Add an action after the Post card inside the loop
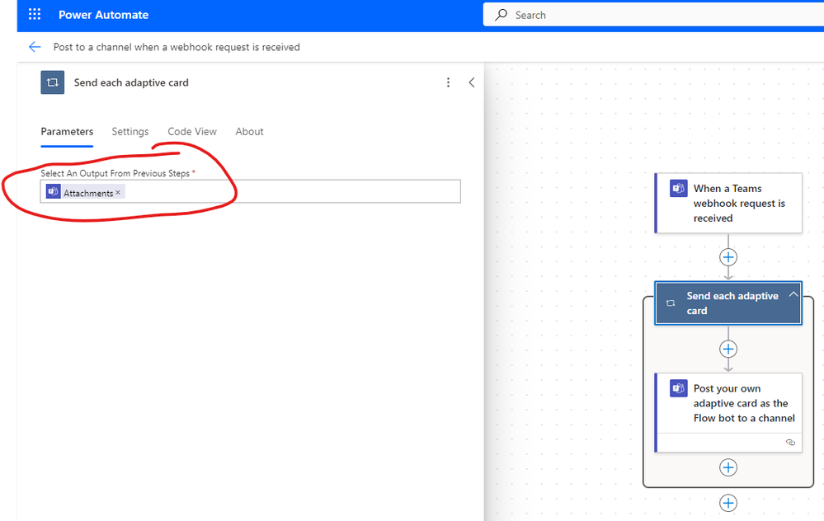The height and width of the screenshot is (521, 824). pyautogui.click(x=728, y=467)
